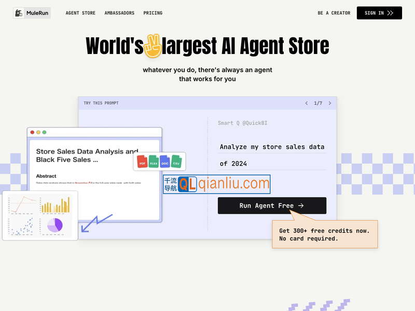Go to the previous prompt with left chevron
Image resolution: width=415 pixels, height=311 pixels.
pyautogui.click(x=307, y=103)
